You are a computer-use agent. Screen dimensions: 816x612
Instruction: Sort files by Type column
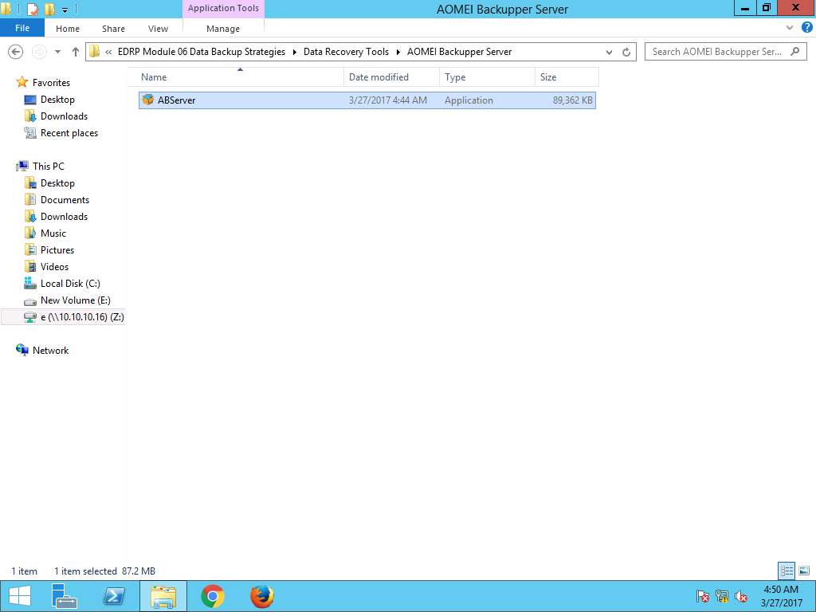tap(487, 77)
